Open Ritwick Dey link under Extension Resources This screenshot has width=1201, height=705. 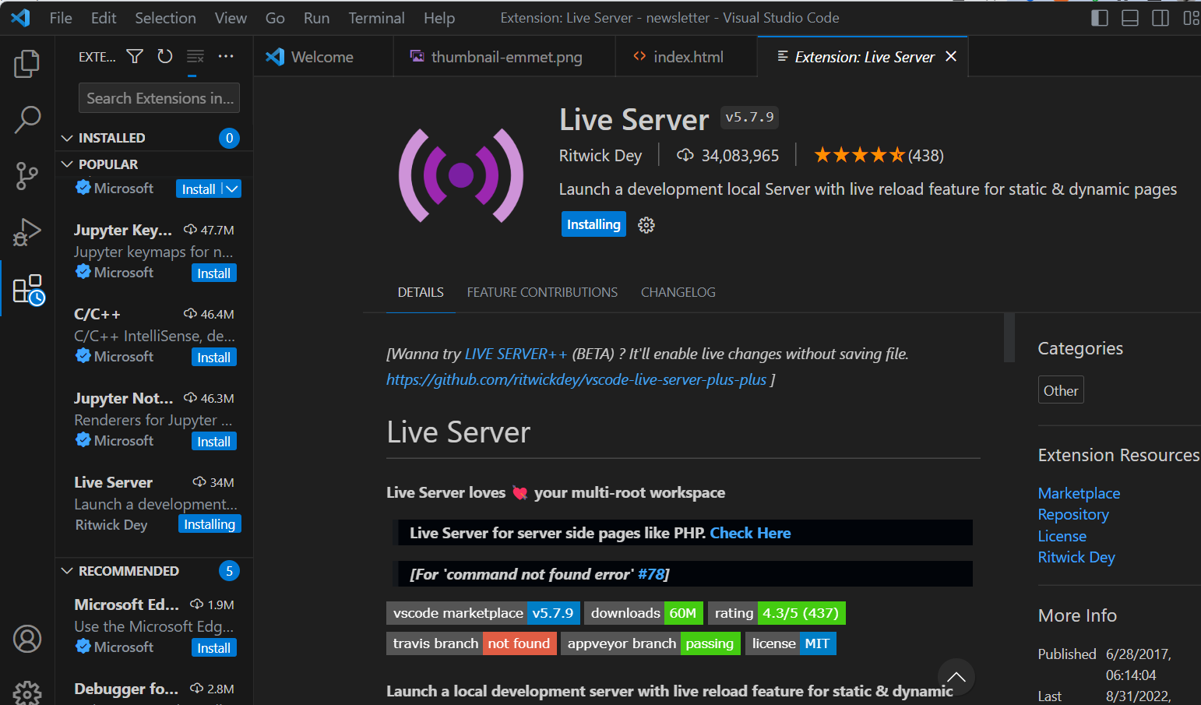point(1076,557)
